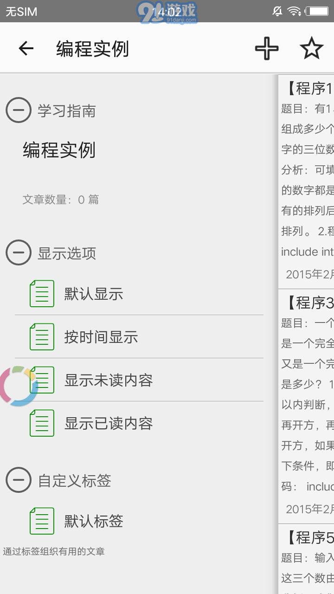The height and width of the screenshot is (594, 334).
Task: Tap the Wi-Fi status icon
Action: coord(294,11)
